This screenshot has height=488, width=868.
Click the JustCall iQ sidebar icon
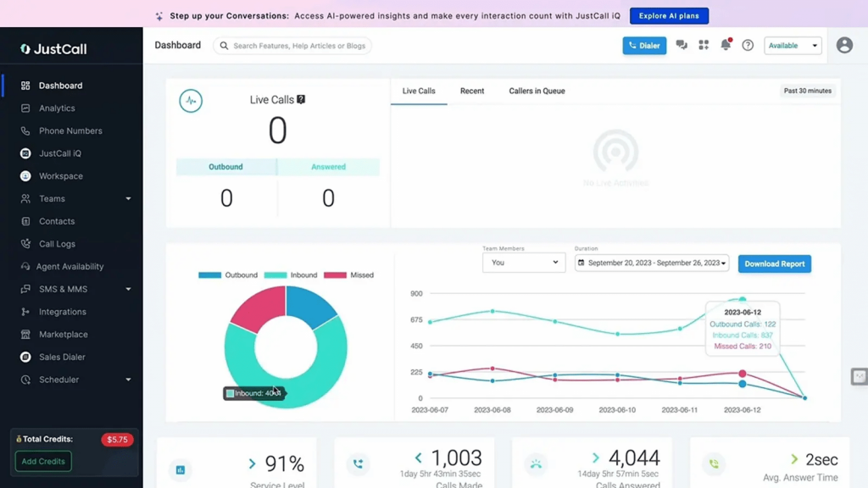25,153
